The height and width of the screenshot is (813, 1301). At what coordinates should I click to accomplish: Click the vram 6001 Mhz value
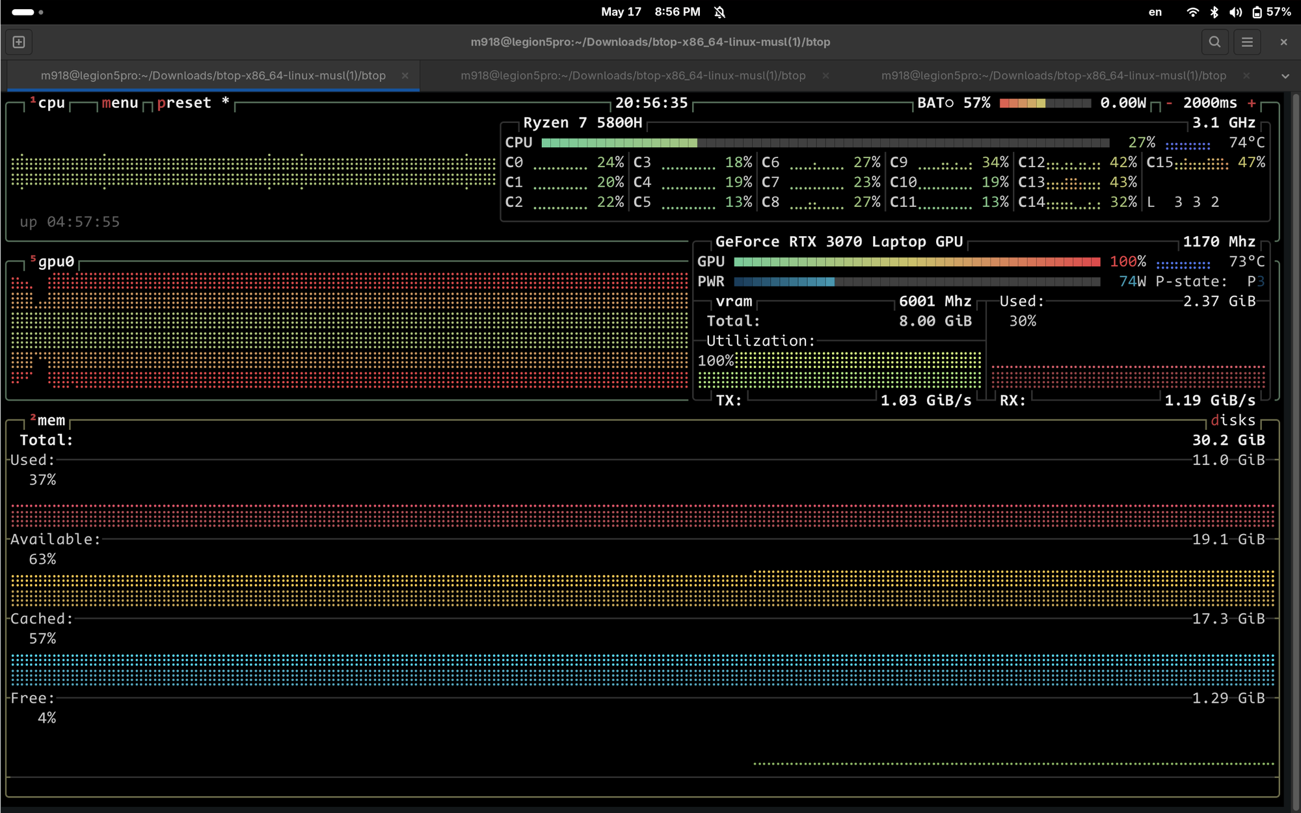click(935, 301)
